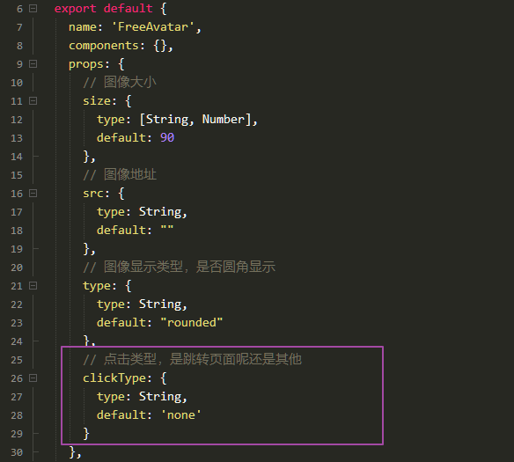Click the 'clickType' property name
Screen dimensions: 514x462
[x=114, y=378]
